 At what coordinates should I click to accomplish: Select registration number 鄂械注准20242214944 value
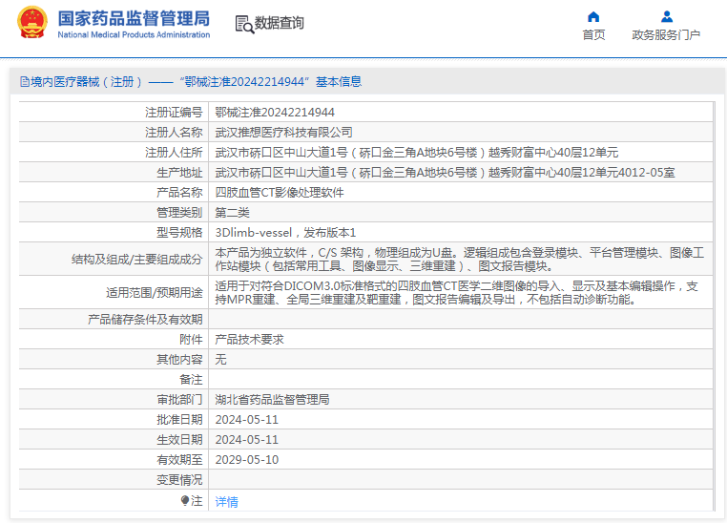(275, 113)
